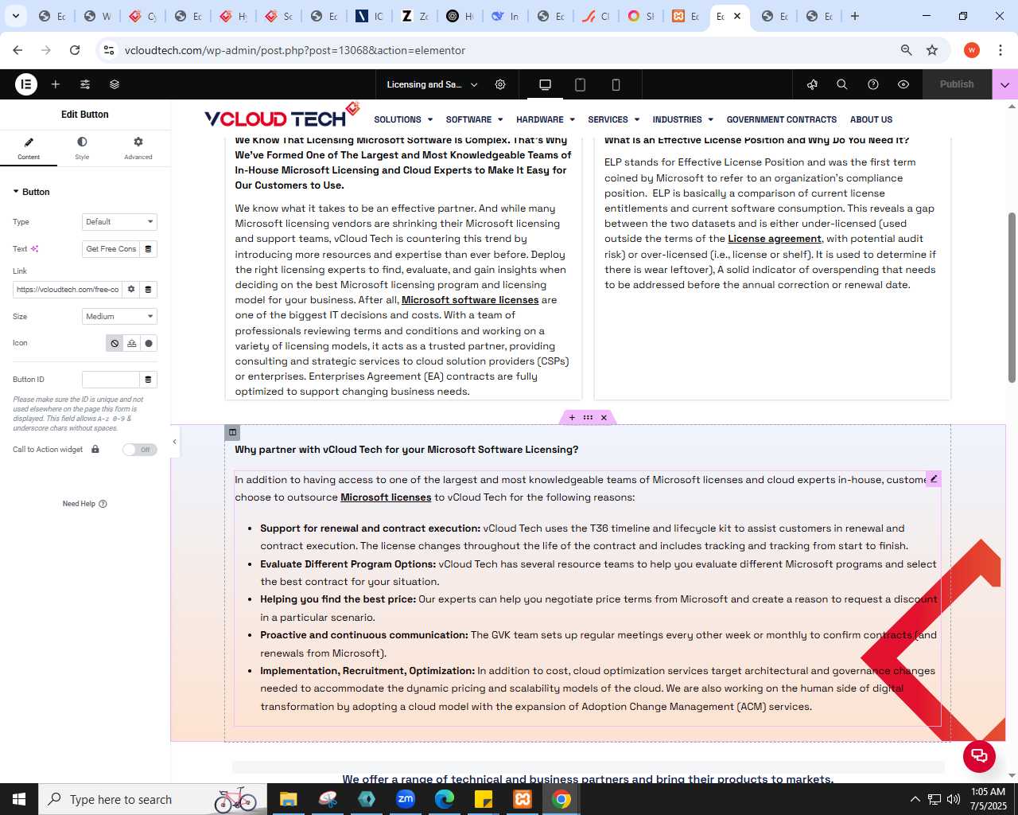
Task: Expand Publish options arrow
Action: [x=1005, y=84]
